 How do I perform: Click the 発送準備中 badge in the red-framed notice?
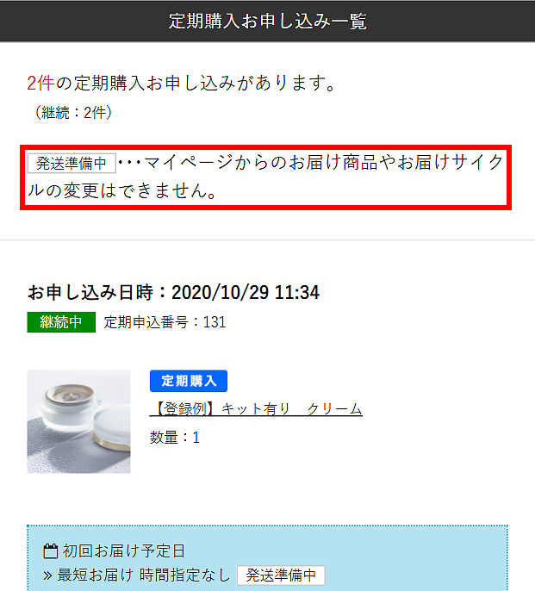(72, 163)
